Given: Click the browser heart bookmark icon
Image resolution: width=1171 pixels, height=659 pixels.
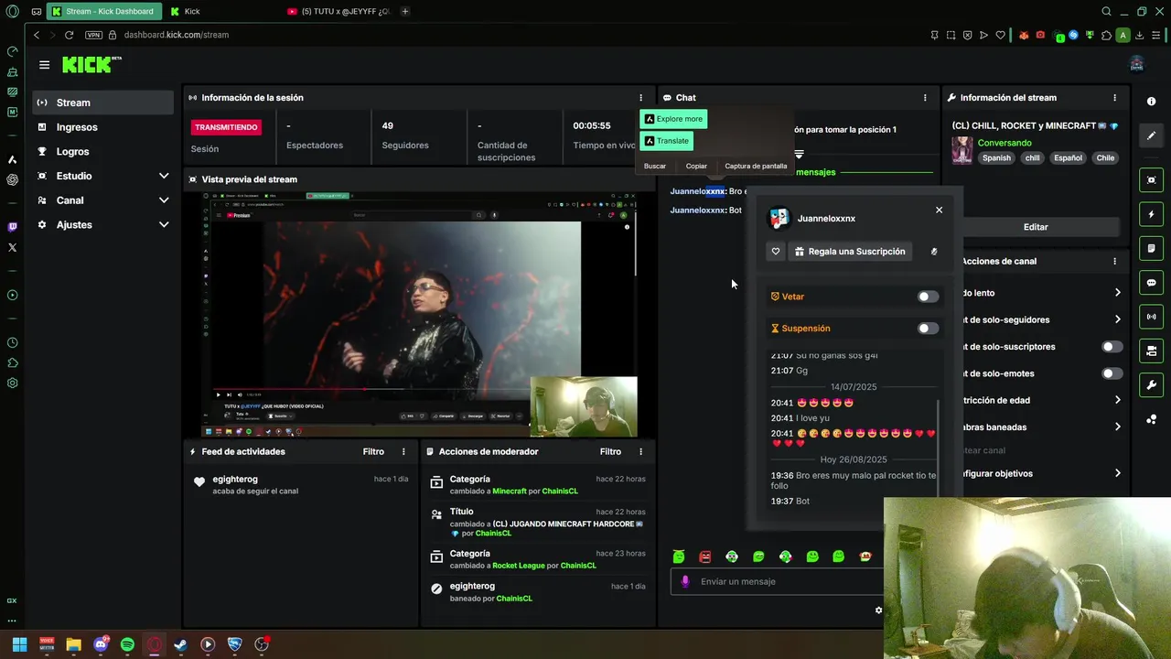Looking at the screenshot, I should pyautogui.click(x=1001, y=35).
